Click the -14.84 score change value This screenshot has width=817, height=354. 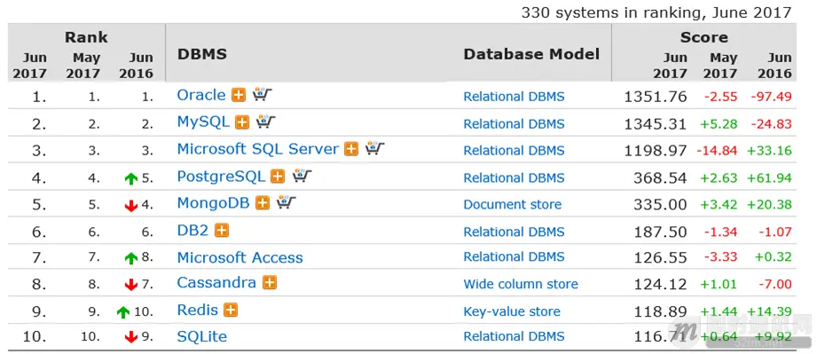(717, 151)
